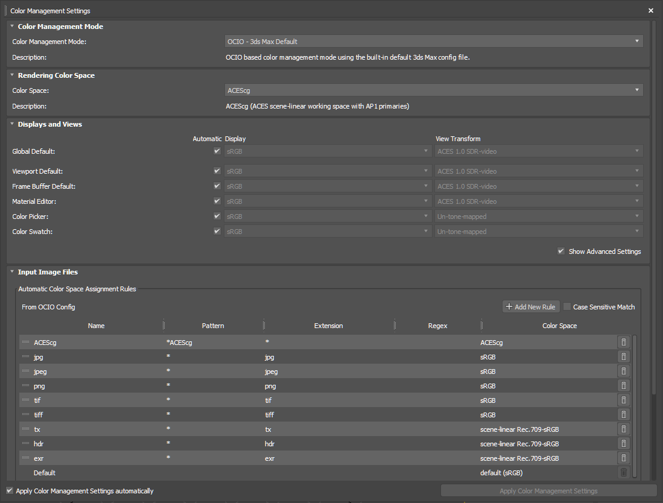Click the Name column header

coord(96,326)
